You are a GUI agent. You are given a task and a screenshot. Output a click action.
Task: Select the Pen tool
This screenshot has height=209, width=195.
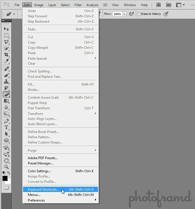click(x=6, y=121)
